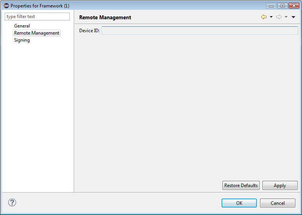
Task: Confirm the dialog with OK
Action: [x=239, y=203]
